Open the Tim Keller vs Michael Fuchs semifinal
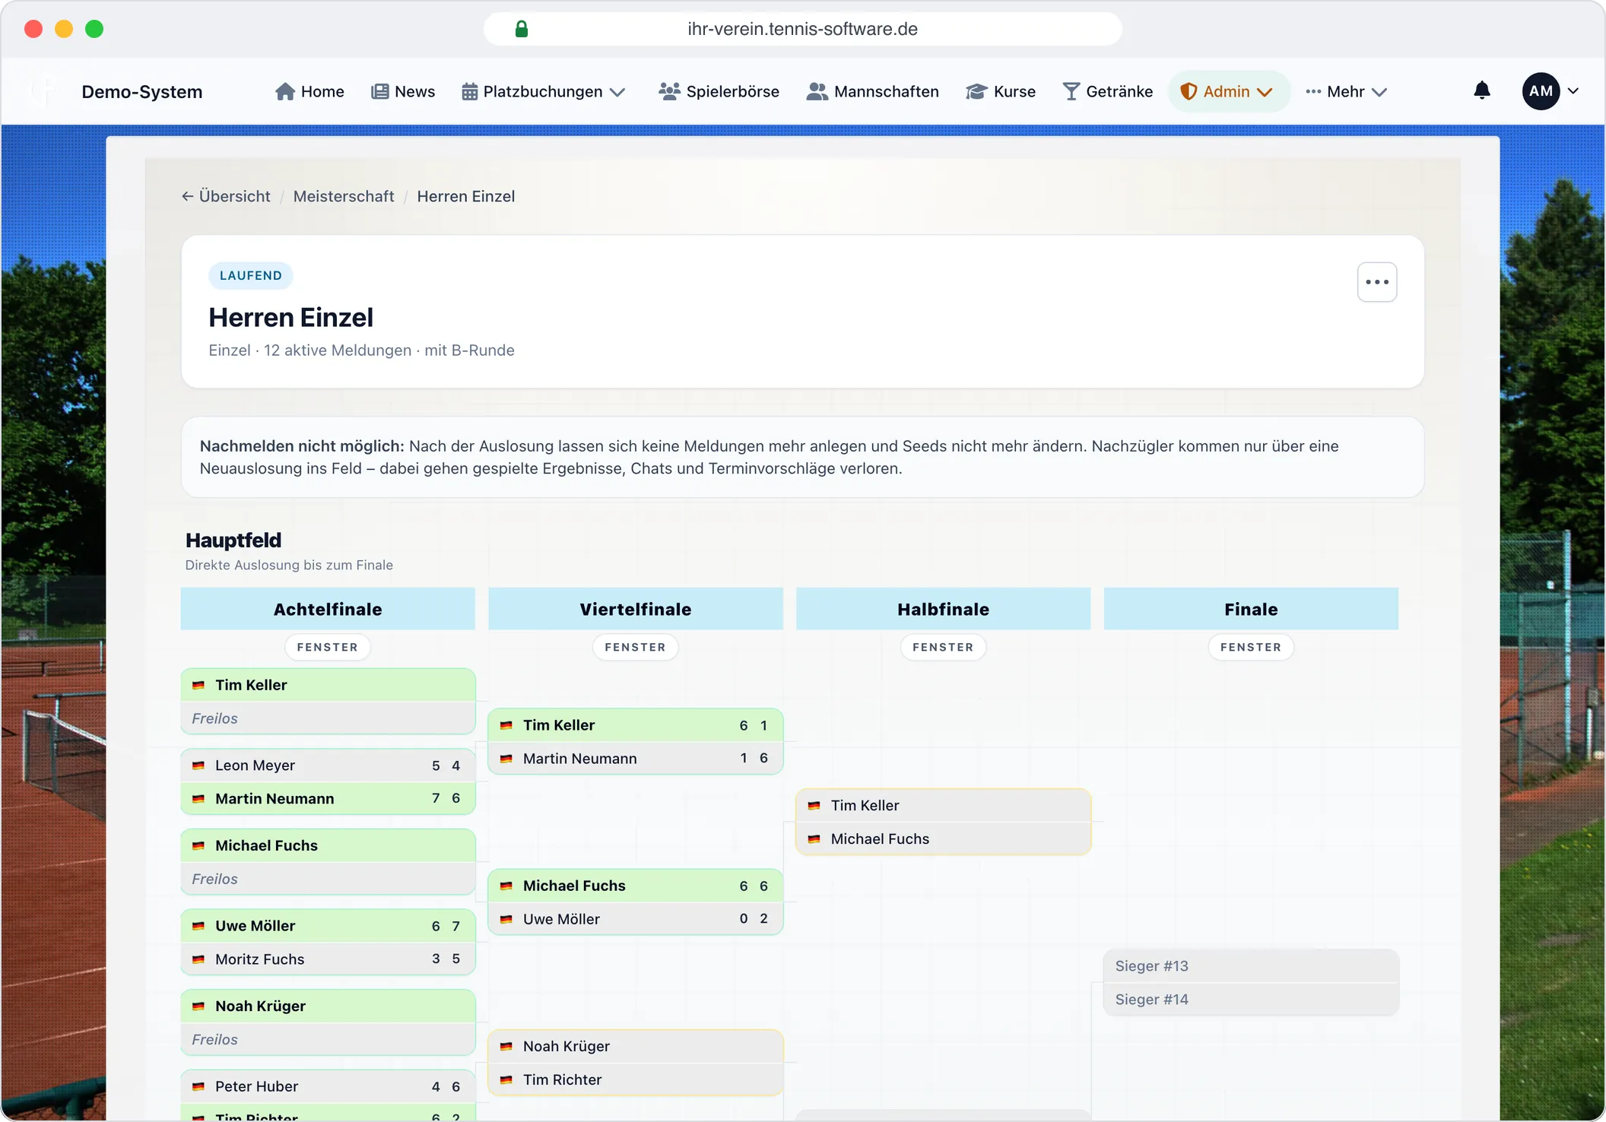Image resolution: width=1606 pixels, height=1122 pixels. point(943,822)
